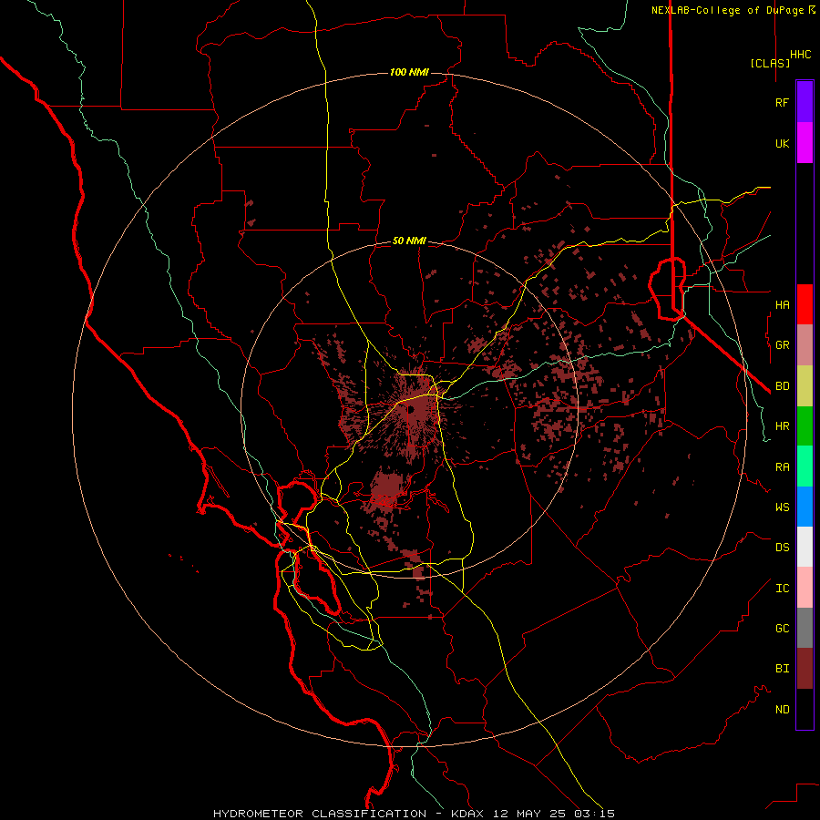Screen dimensions: 820x820
Task: Click the IC light pink legend swatch
Action: tap(805, 588)
